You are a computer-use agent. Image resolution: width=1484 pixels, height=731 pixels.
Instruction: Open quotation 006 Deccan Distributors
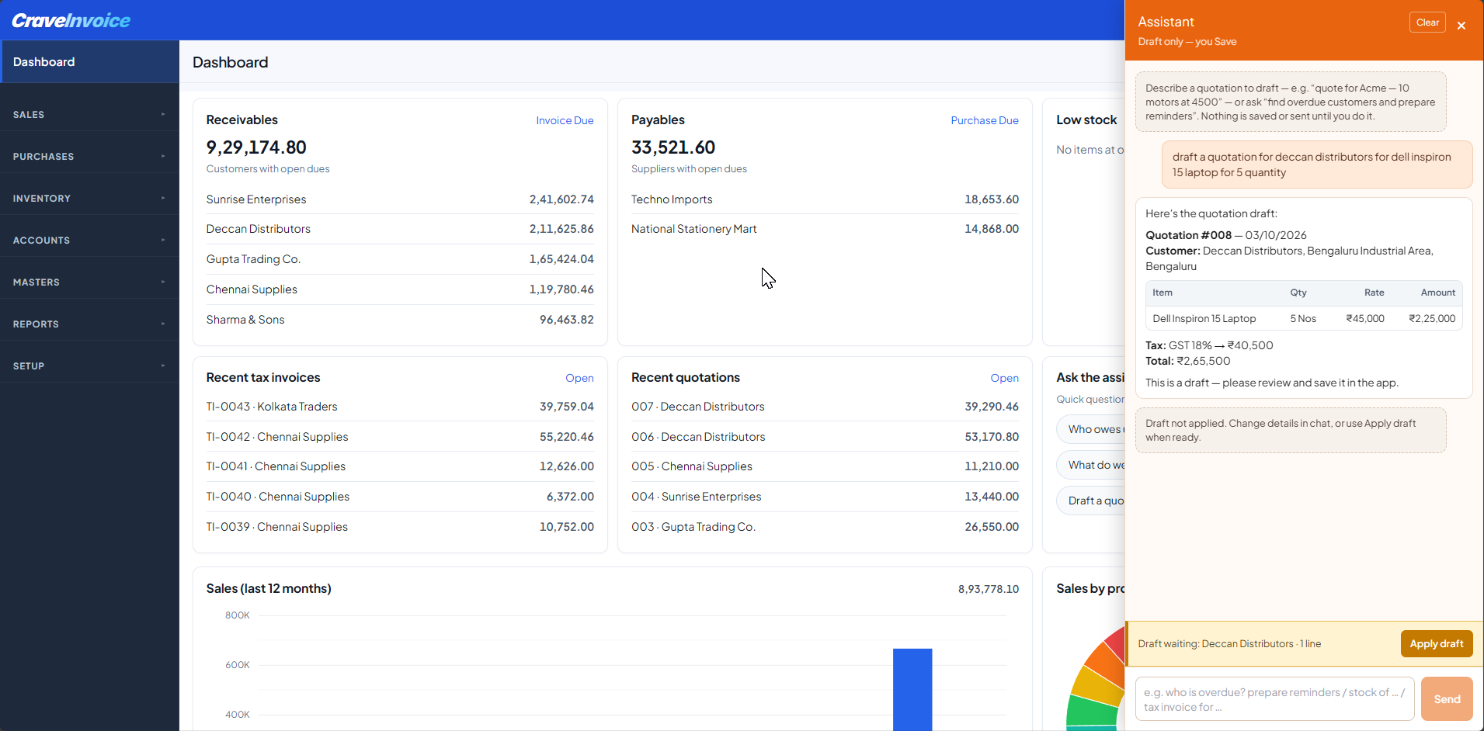[825, 437]
